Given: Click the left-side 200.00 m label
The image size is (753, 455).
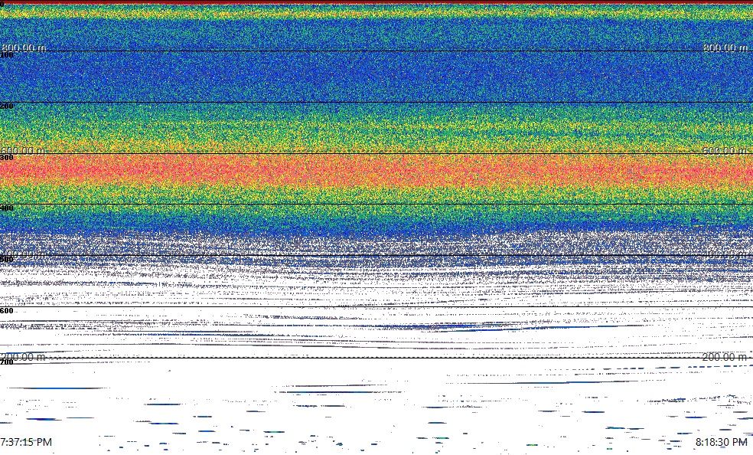Looking at the screenshot, I should point(23,357).
